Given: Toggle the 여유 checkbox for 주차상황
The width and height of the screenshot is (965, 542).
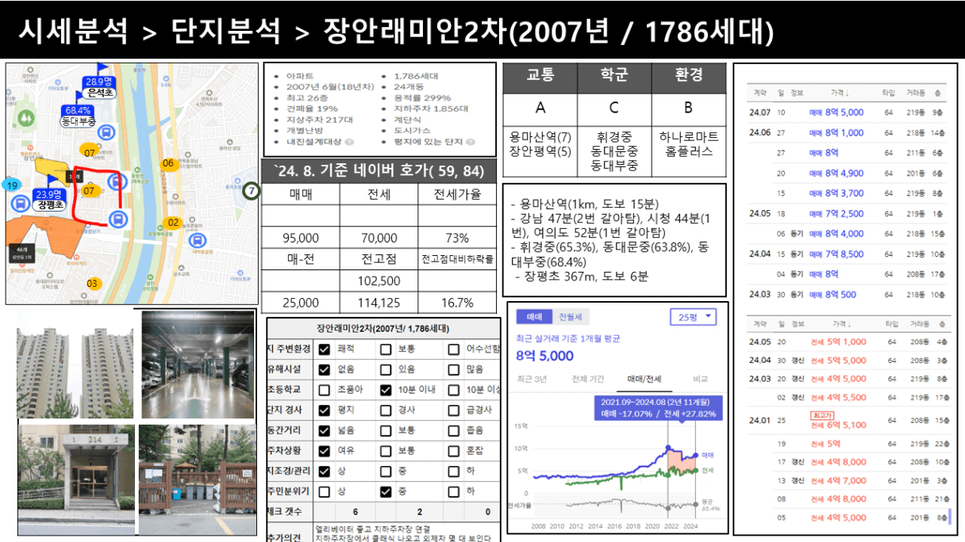Looking at the screenshot, I should pyautogui.click(x=325, y=451).
